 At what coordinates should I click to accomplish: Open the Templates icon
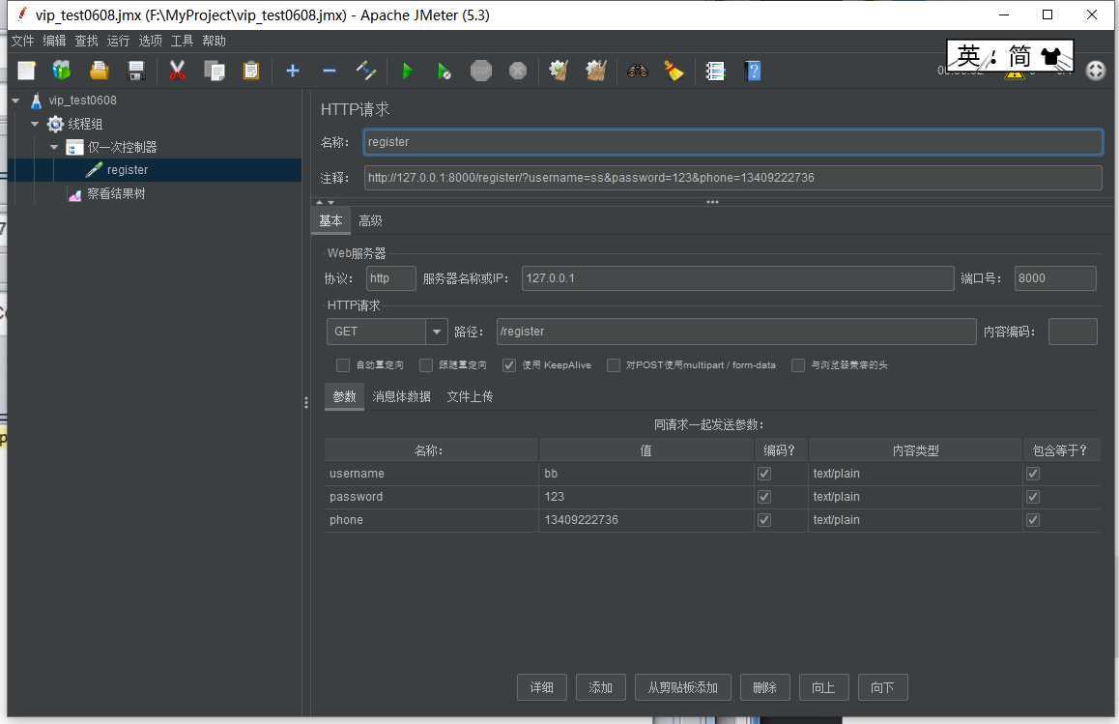[62, 71]
